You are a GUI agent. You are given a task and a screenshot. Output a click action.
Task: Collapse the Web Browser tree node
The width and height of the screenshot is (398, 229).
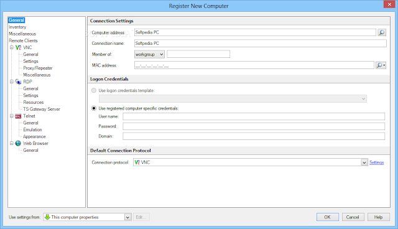coord(11,144)
